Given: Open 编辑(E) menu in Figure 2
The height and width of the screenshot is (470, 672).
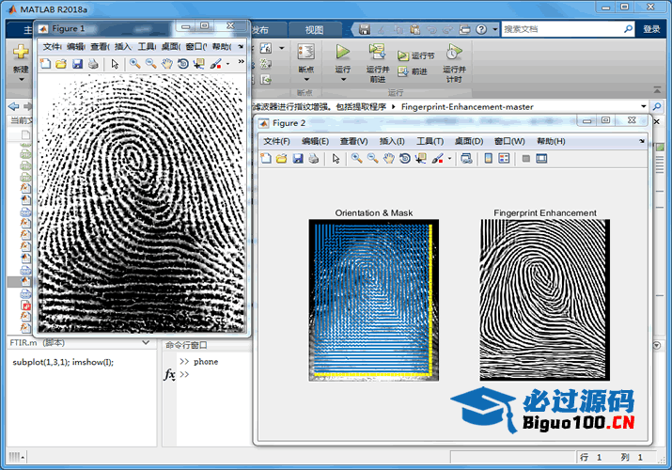Looking at the screenshot, I should (x=315, y=141).
